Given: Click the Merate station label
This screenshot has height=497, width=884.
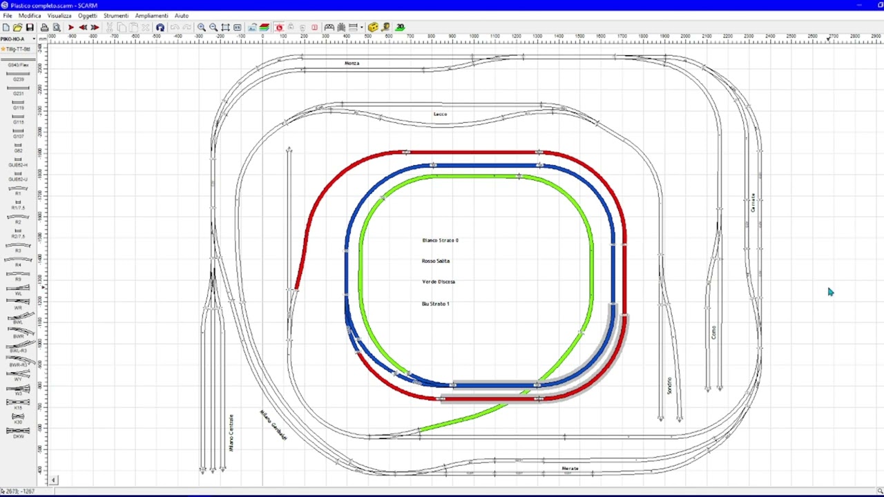Looking at the screenshot, I should [x=570, y=469].
